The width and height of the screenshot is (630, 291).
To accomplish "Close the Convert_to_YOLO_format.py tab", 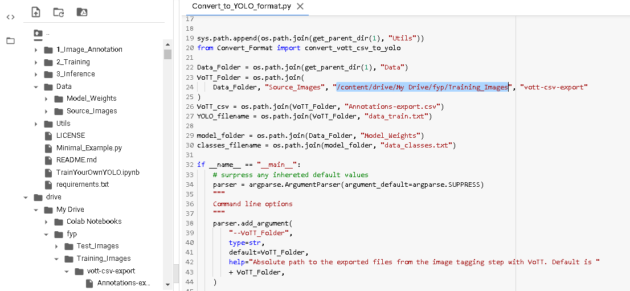I will tap(300, 6).
